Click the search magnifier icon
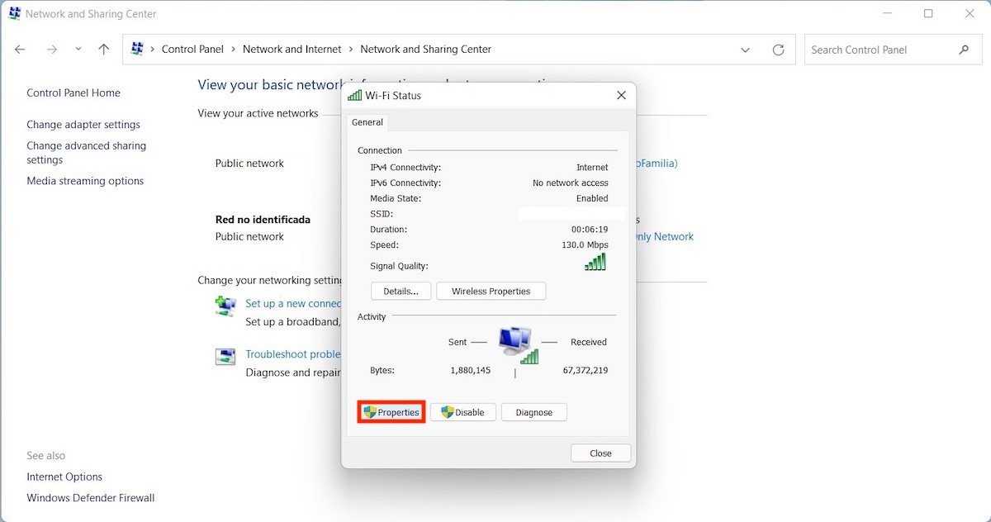Image resolution: width=991 pixels, height=522 pixels. pyautogui.click(x=964, y=50)
